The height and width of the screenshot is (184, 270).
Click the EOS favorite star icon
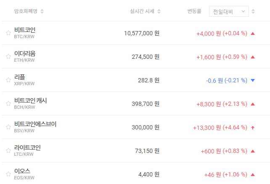8,174
